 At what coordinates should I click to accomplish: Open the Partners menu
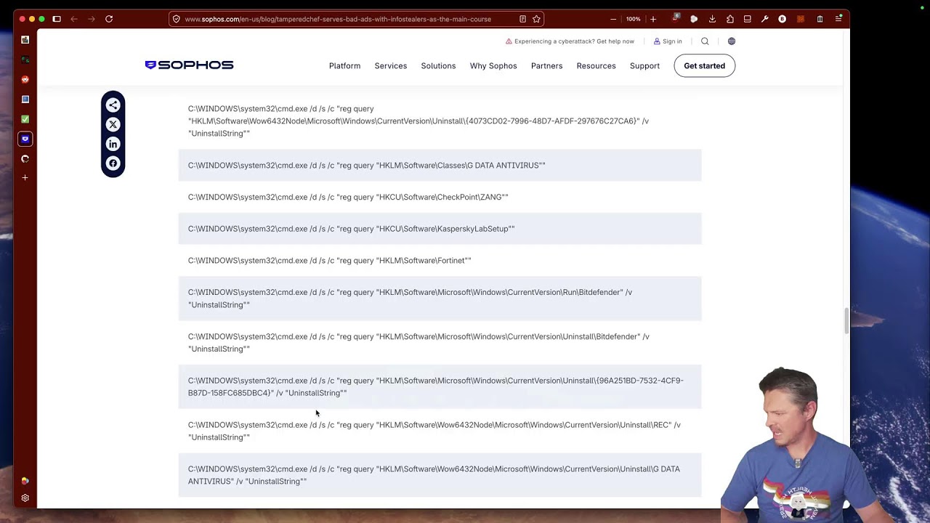point(546,66)
